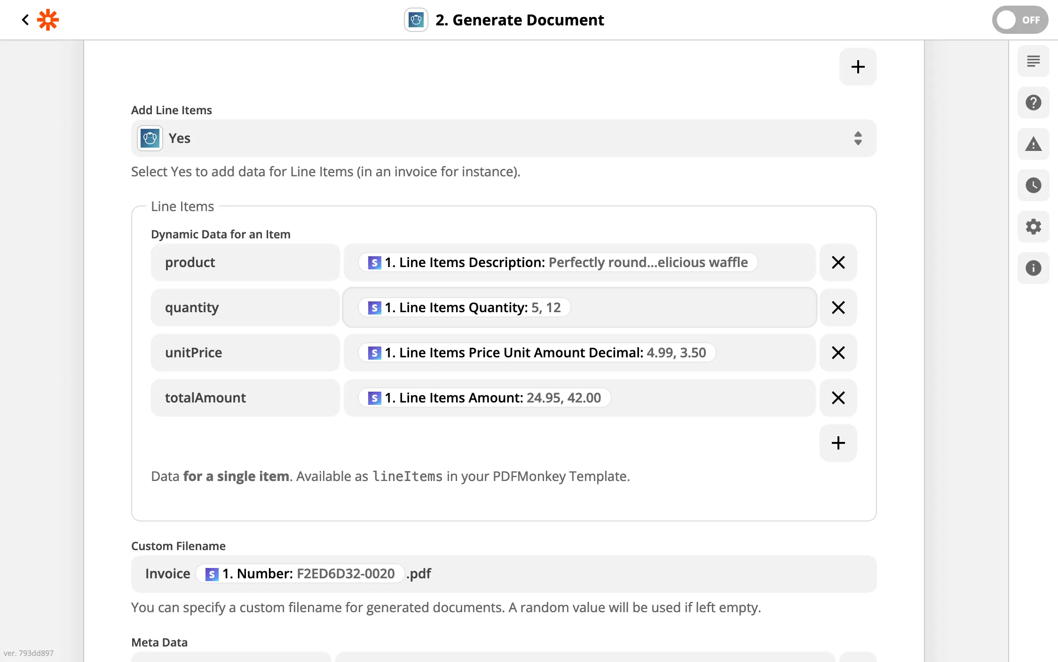Remove the quantity field mapping
1058x662 pixels.
click(x=838, y=307)
